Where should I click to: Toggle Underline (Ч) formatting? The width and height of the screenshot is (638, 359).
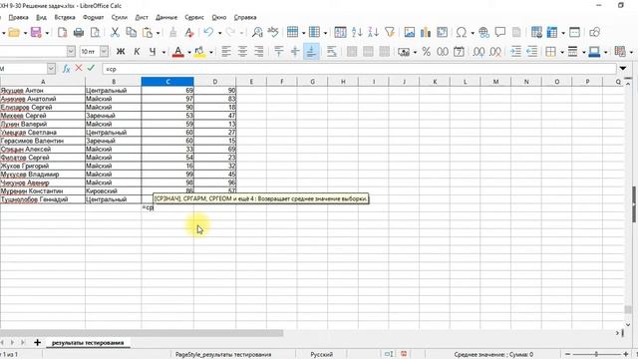point(153,51)
